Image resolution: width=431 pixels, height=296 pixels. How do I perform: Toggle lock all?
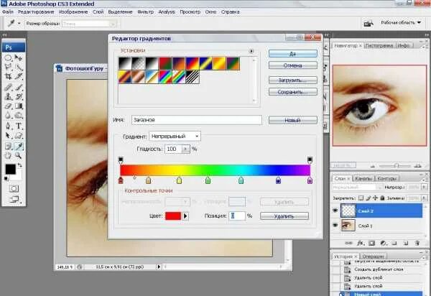(382, 198)
